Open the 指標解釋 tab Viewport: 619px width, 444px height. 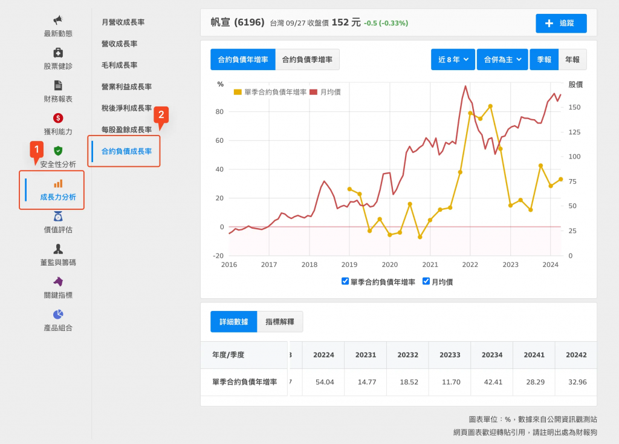(x=279, y=322)
